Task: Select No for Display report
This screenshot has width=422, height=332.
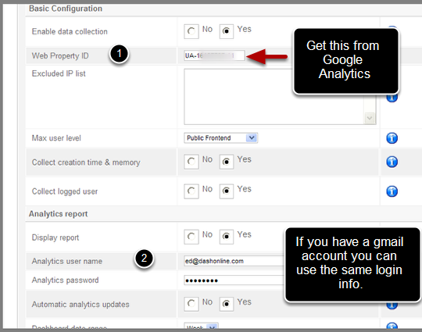Action: [x=191, y=237]
